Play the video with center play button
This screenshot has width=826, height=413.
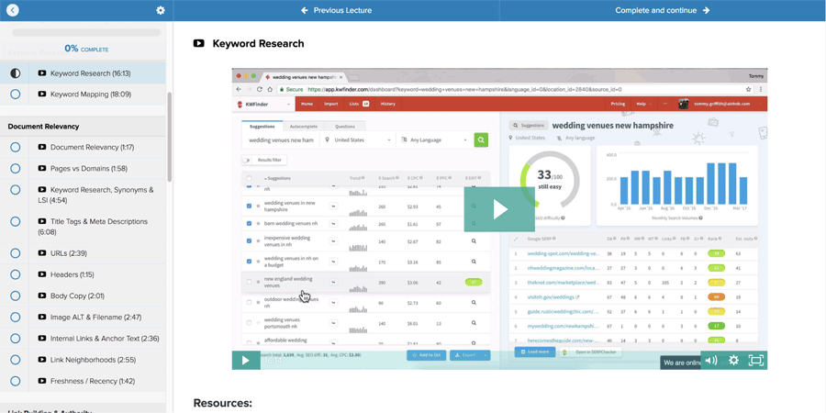coord(499,209)
